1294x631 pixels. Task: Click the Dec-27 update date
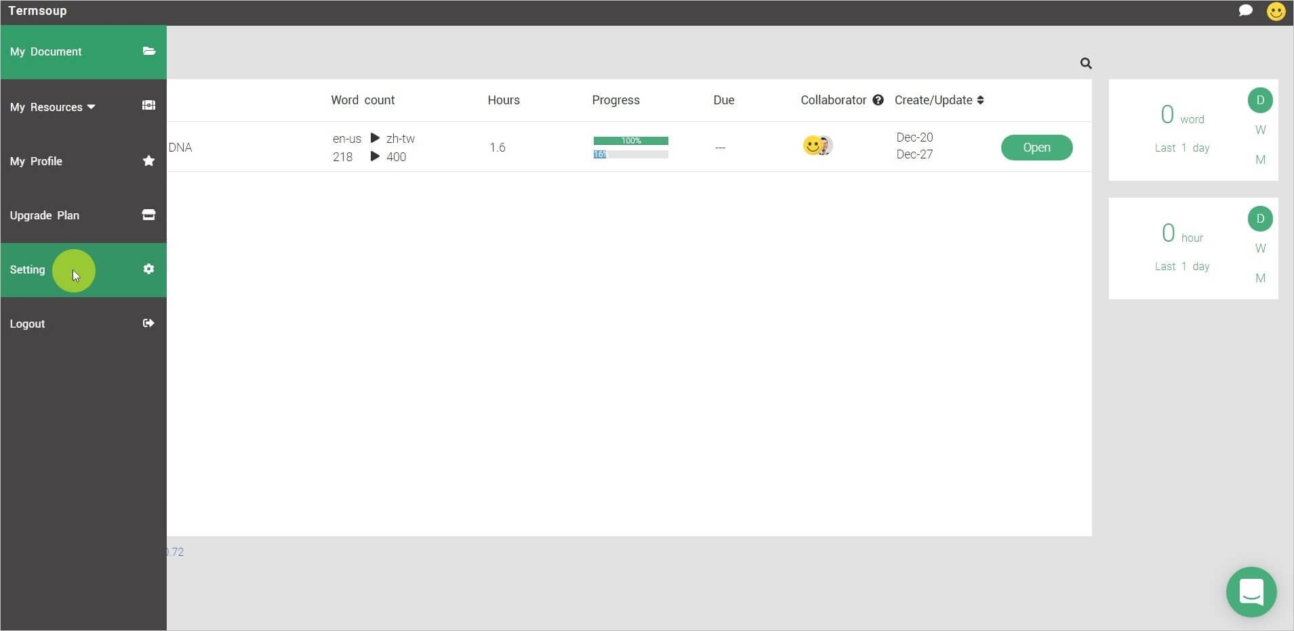tap(914, 154)
